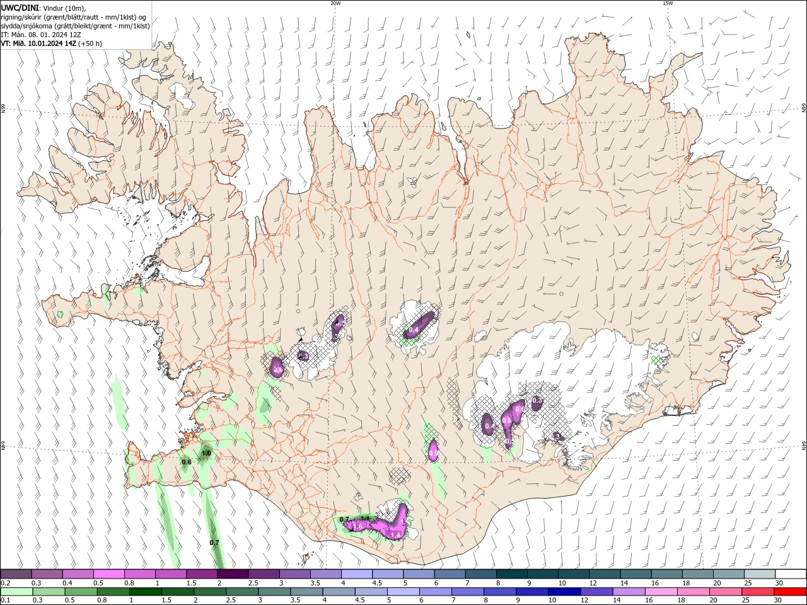Click the bright pink 0.5 swatch in the top legend row
The width and height of the screenshot is (807, 605).
point(108,574)
